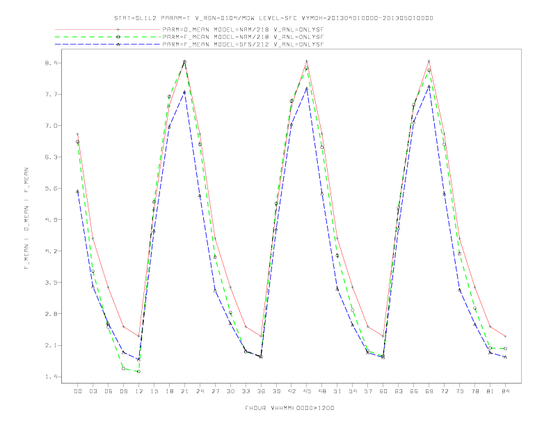Click x-axis tick label 33

(246, 391)
